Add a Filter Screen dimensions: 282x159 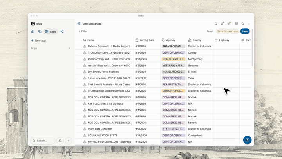pos(83,31)
